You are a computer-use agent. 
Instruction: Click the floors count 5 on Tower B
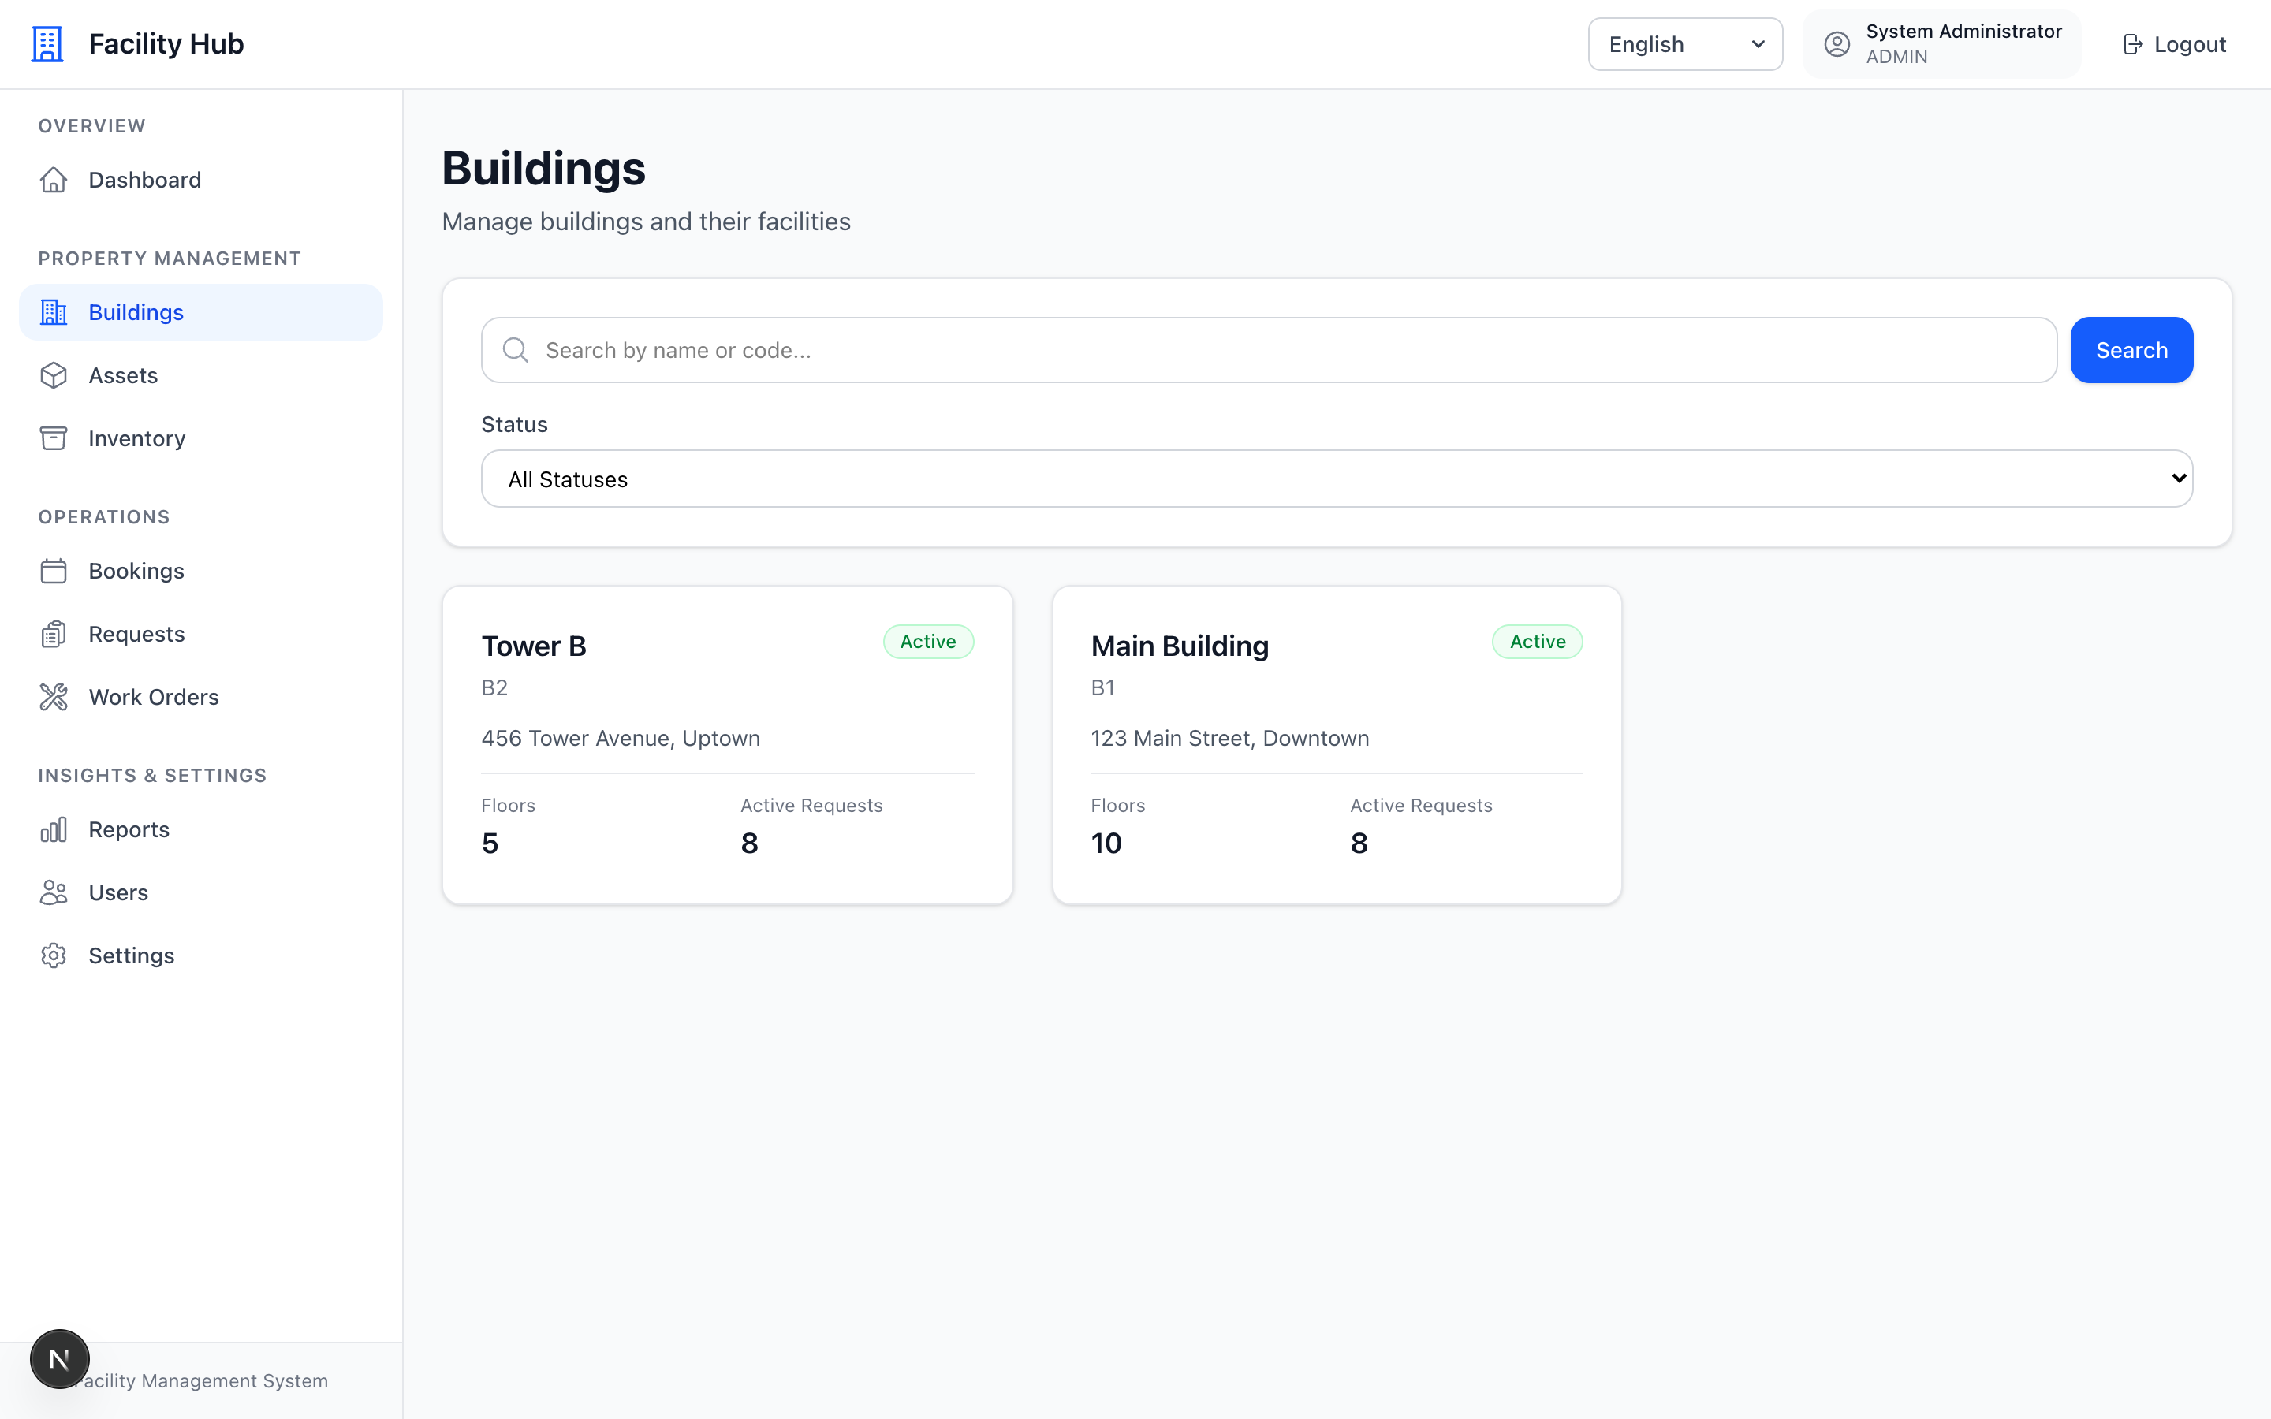point(490,843)
